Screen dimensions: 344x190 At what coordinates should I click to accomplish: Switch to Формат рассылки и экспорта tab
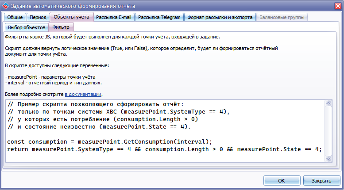[220, 17]
